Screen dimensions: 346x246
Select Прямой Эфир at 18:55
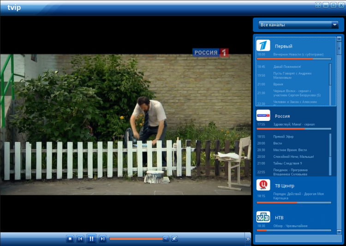pos(283,137)
